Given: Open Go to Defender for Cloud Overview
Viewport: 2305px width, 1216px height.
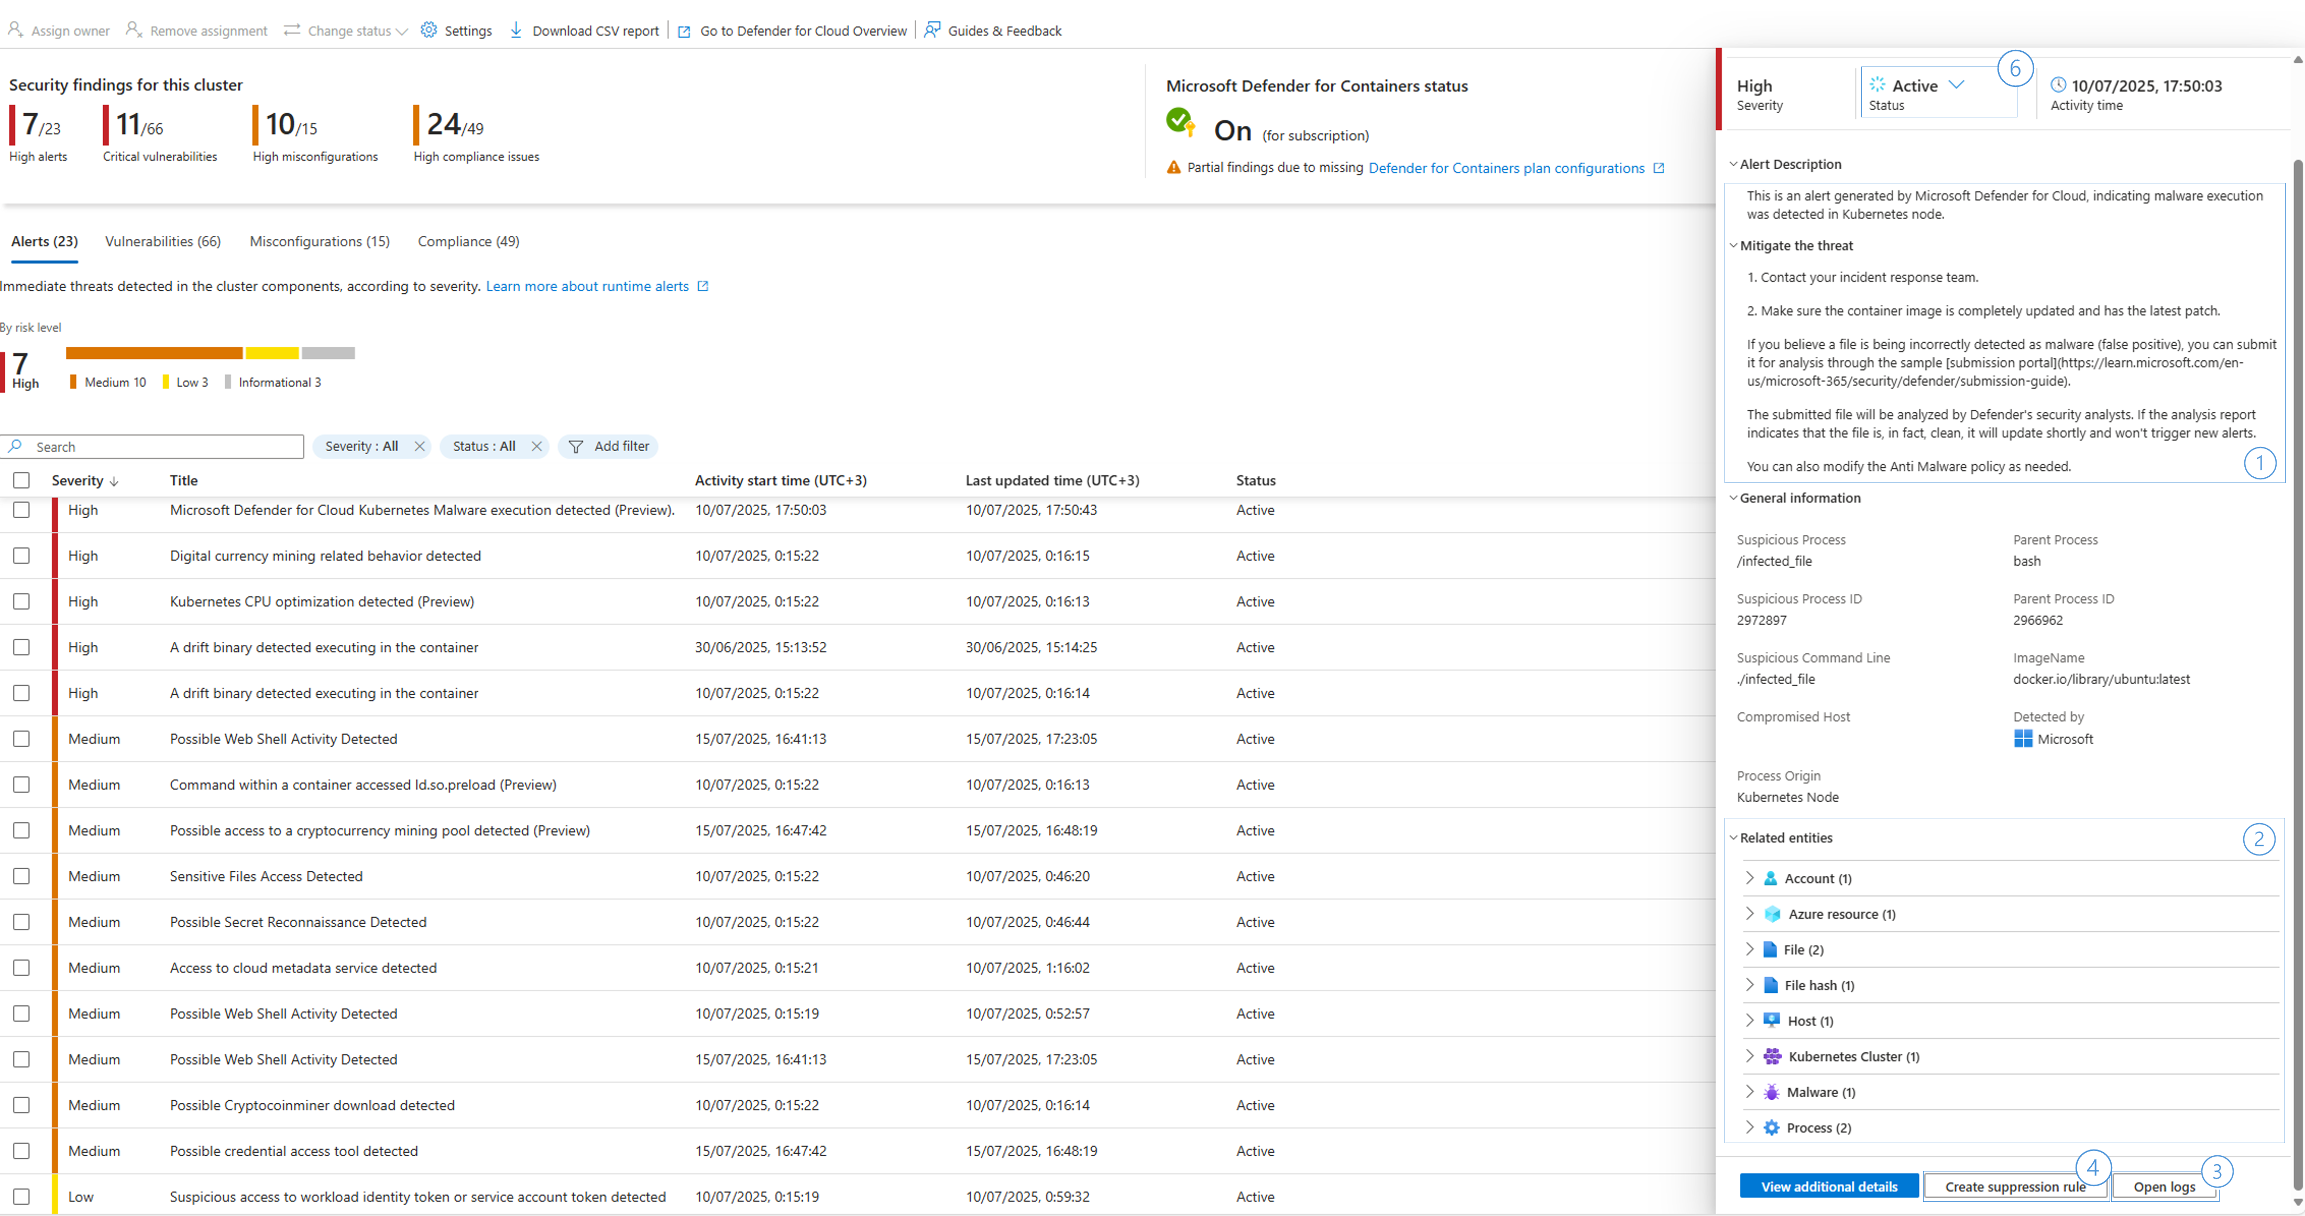Looking at the screenshot, I should click(x=803, y=30).
